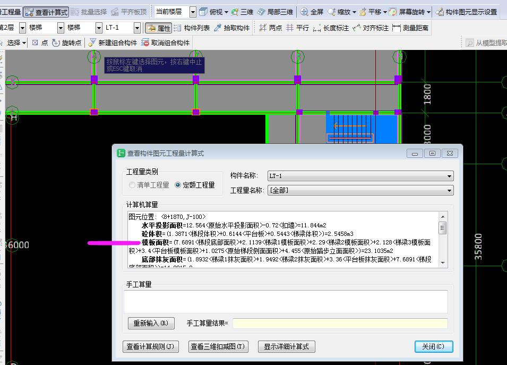Select the 清单工程量 radio button

click(x=132, y=185)
